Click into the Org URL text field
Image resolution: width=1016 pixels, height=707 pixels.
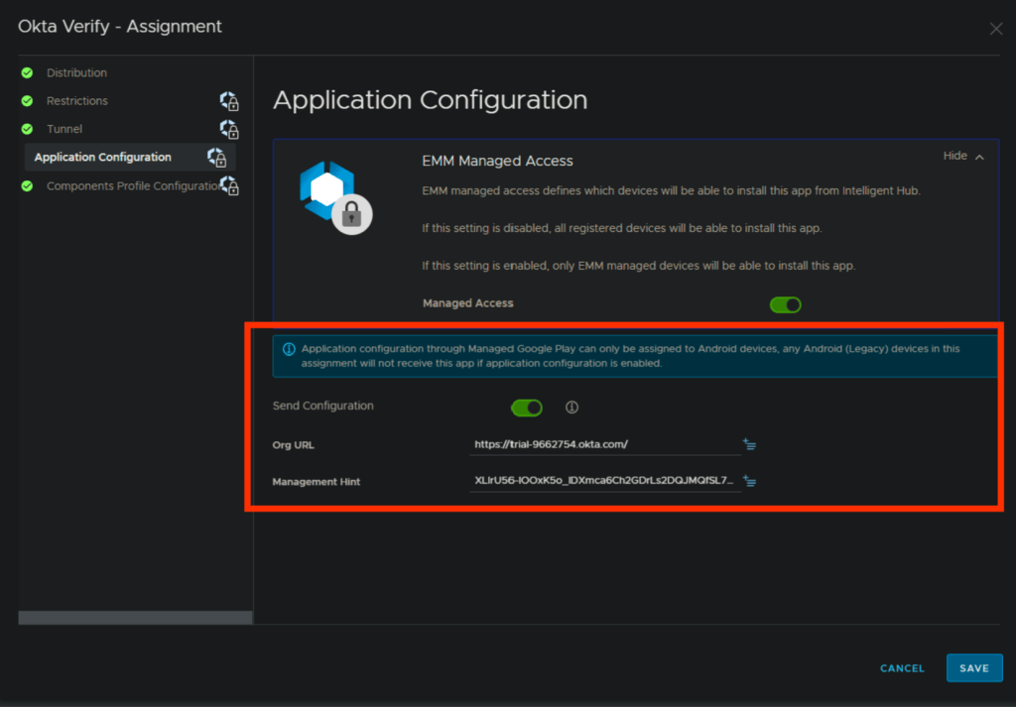tap(603, 445)
